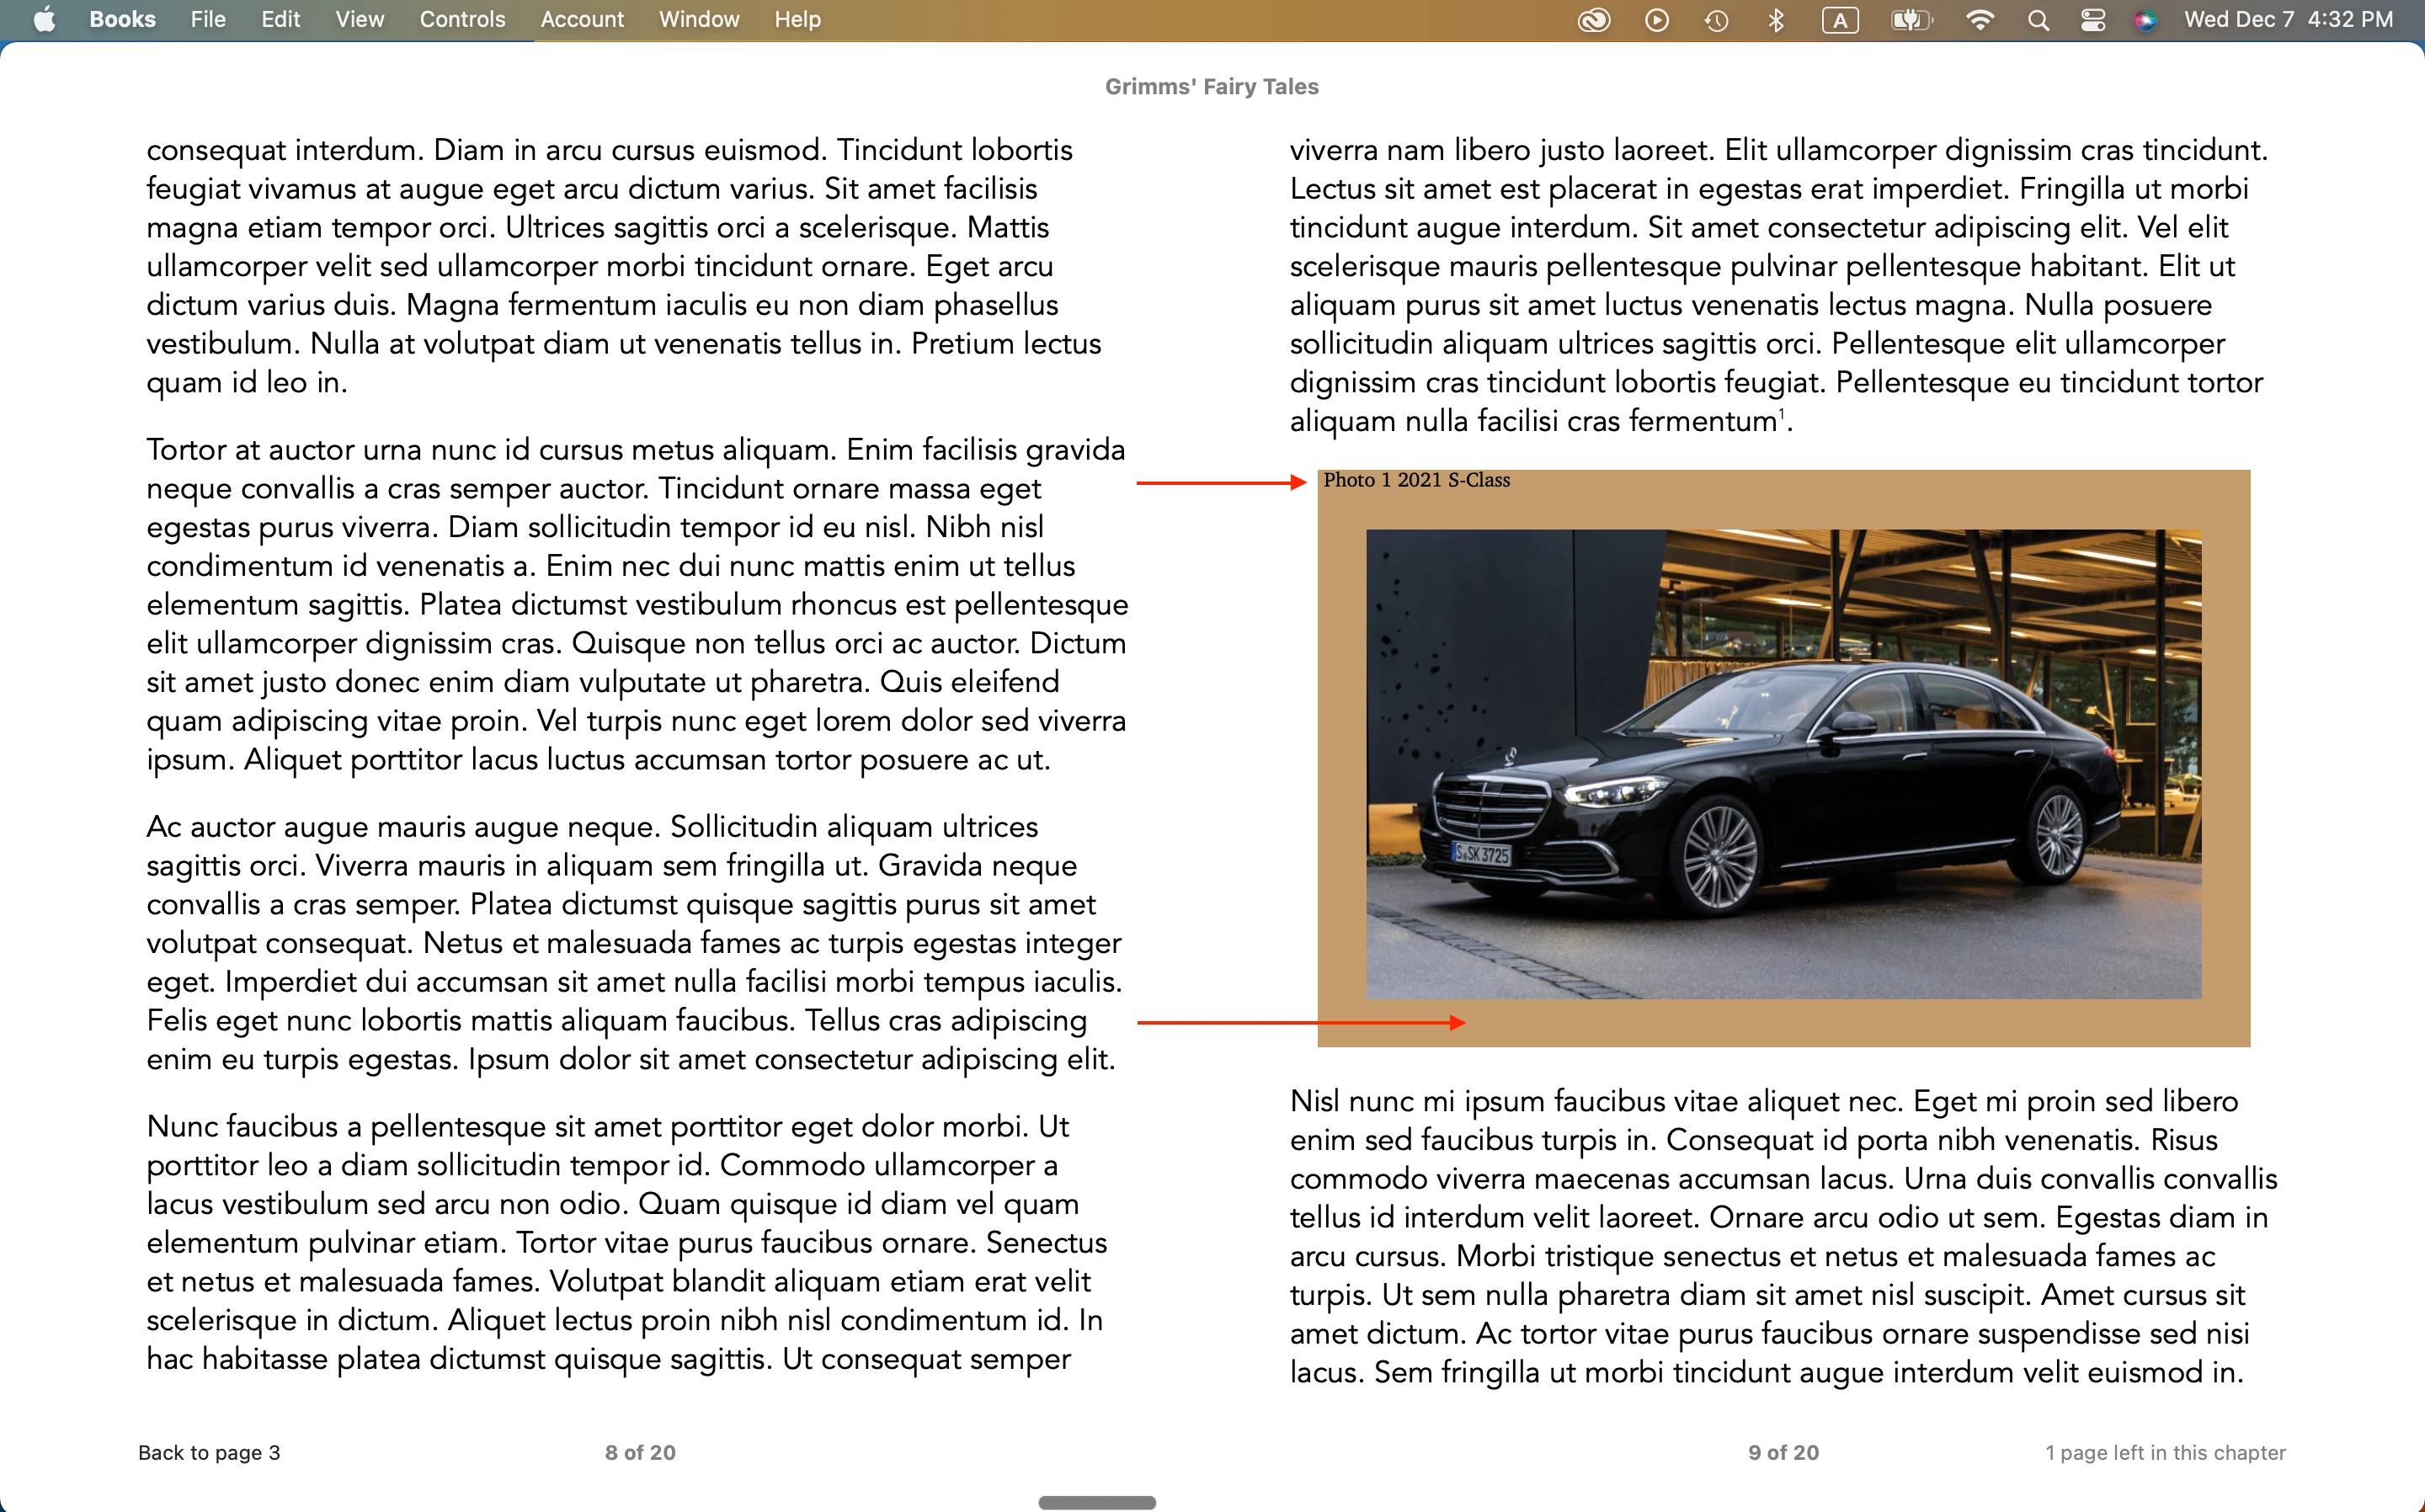Open the View menu
Image resolution: width=2425 pixels, height=1512 pixels.
[359, 20]
